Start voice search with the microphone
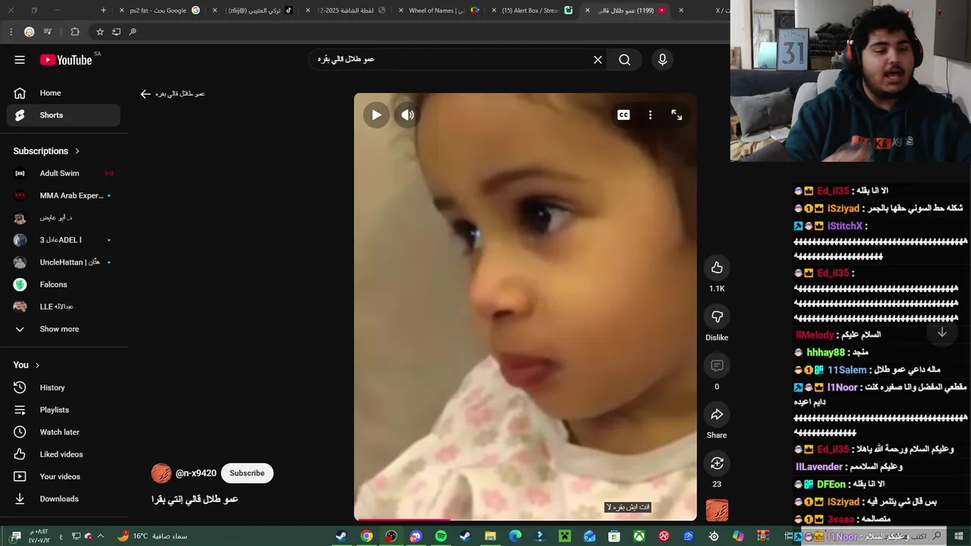This screenshot has width=971, height=546. [663, 60]
